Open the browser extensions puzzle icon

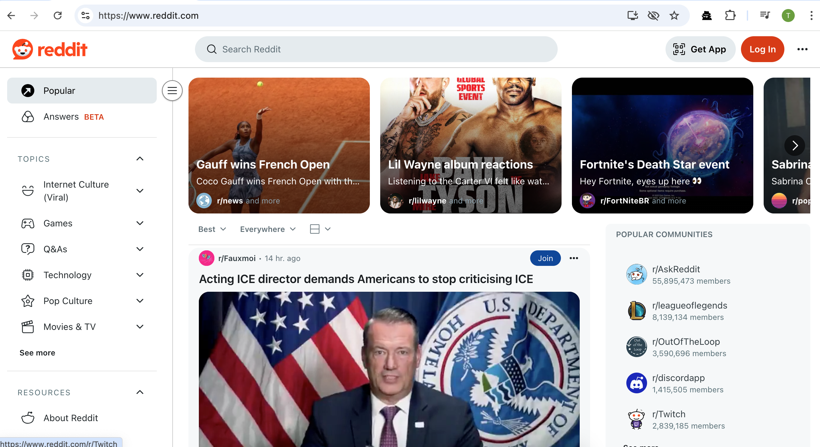coord(730,16)
